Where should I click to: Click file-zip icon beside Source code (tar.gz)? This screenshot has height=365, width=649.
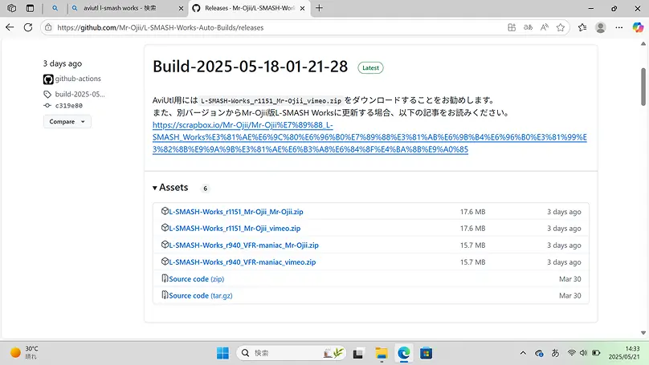165,295
